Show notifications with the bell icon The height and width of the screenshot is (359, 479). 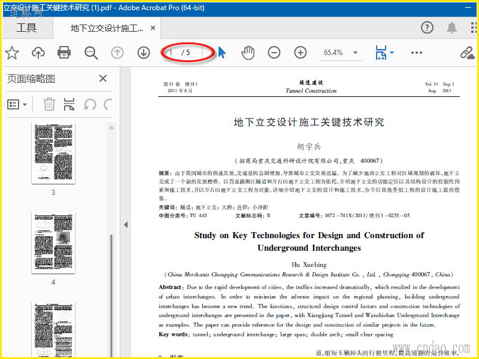452,28
